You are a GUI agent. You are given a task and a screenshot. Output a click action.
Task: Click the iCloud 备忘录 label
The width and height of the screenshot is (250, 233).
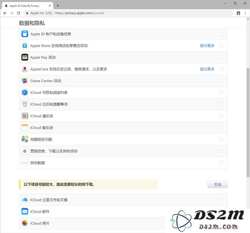pyautogui.click(x=42, y=128)
